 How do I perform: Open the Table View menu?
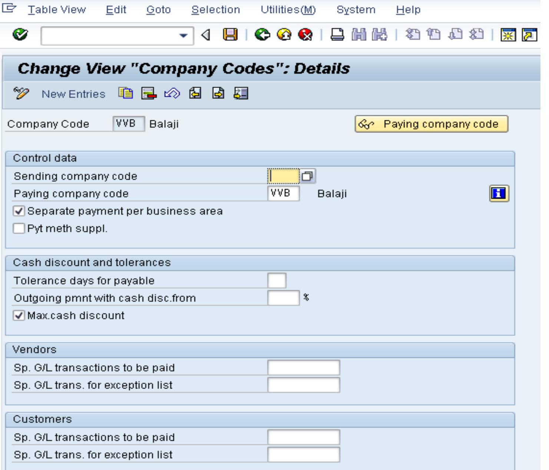(56, 10)
